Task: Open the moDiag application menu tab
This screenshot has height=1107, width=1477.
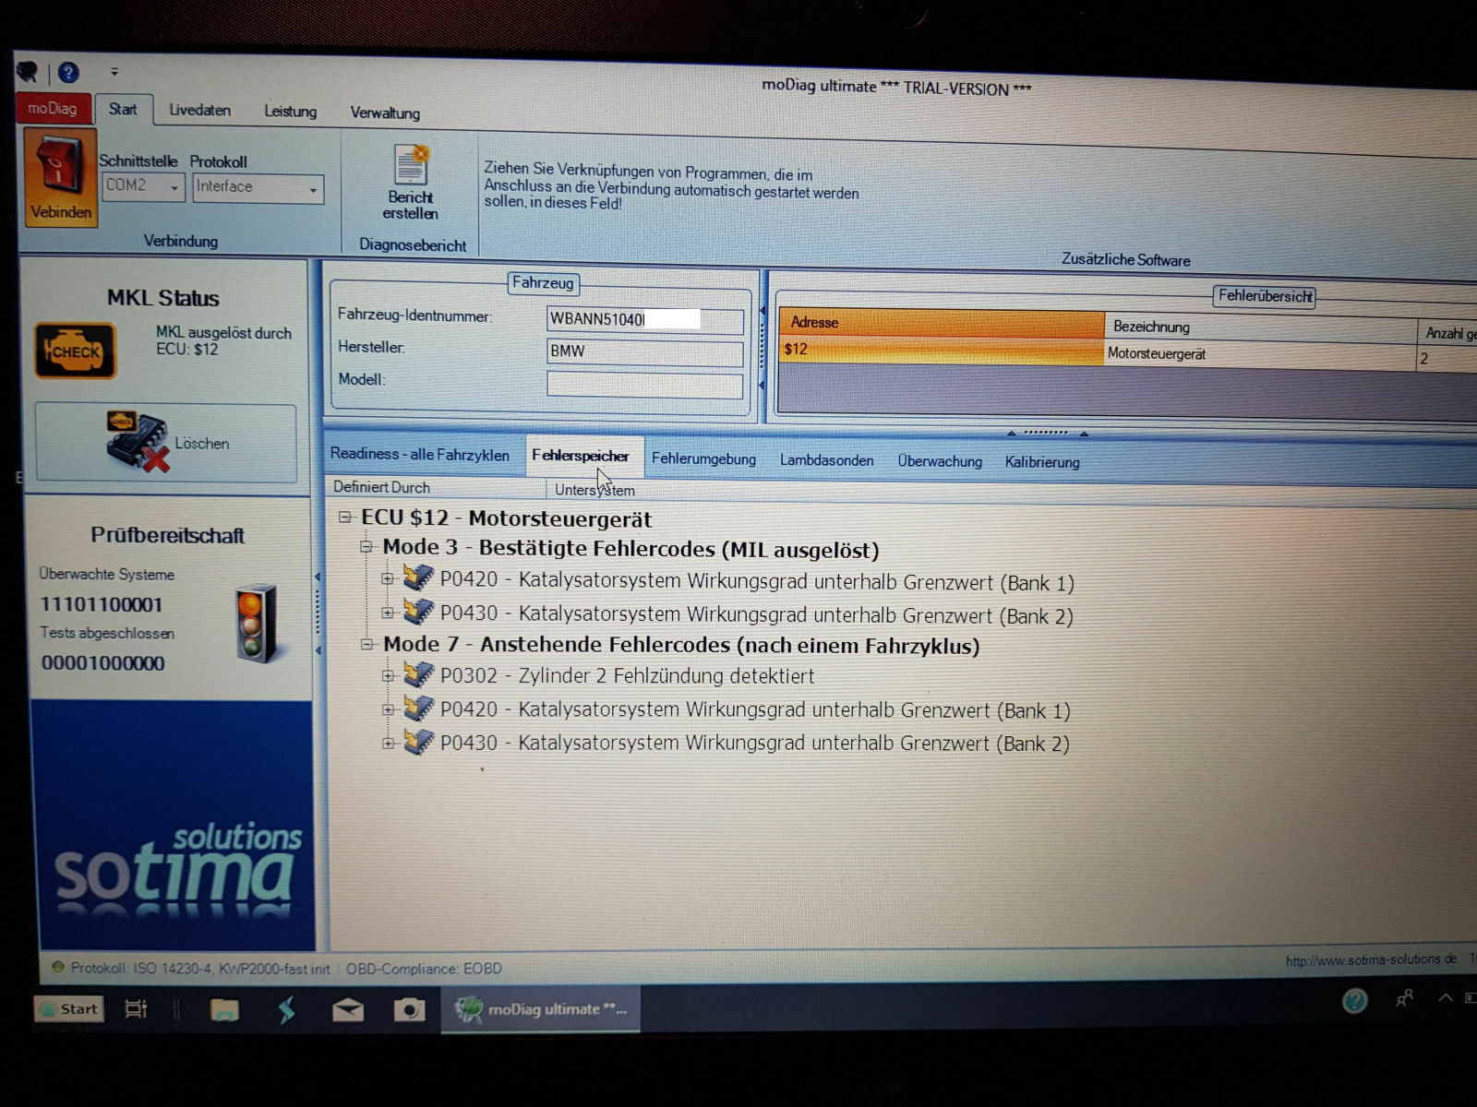Action: tap(53, 108)
